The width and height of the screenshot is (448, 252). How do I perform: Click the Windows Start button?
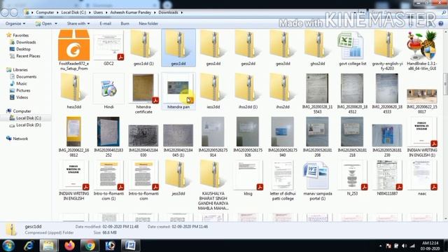(x=8, y=246)
